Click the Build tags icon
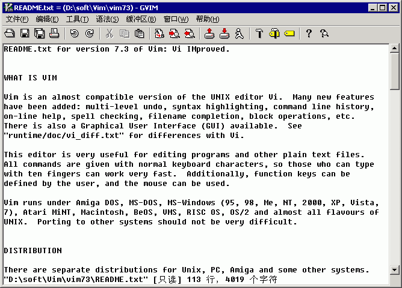Viewport: 402px width, 288px height. point(274,34)
